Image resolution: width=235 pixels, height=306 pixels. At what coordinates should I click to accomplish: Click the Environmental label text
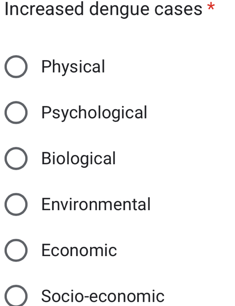(96, 204)
